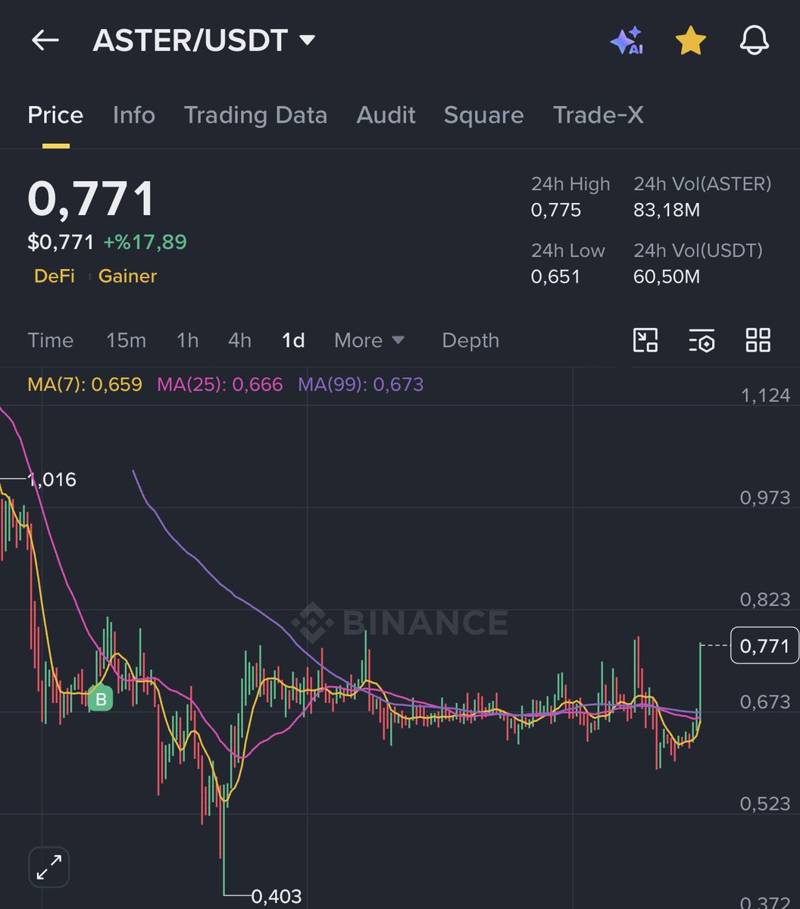Tap the MA(99): 0,673 indicator label

pos(361,385)
